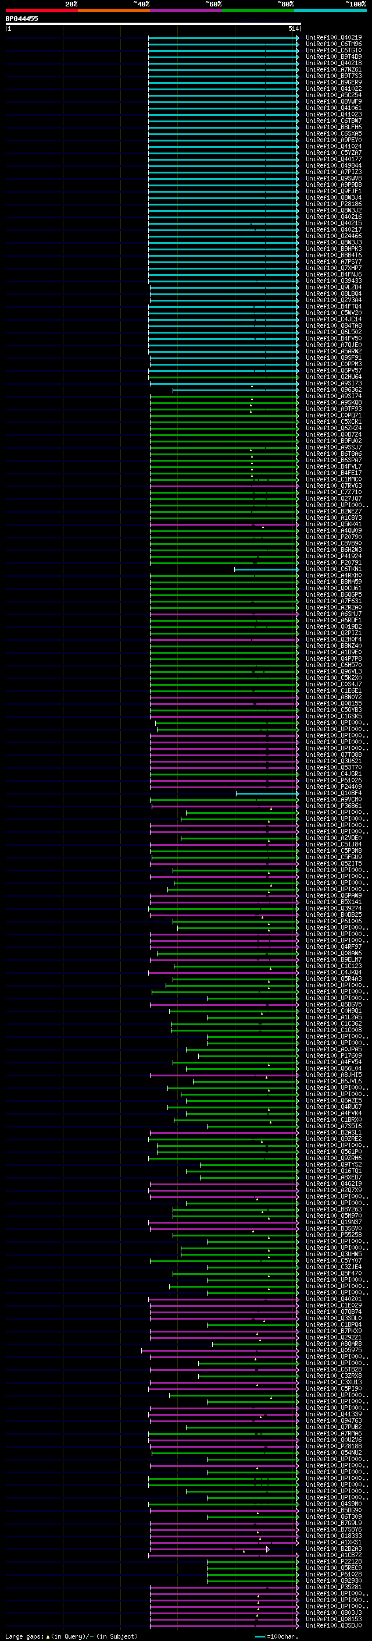Click the orange ~40% identity legend segment
Screen dimensions: 372x1641
click(114, 10)
